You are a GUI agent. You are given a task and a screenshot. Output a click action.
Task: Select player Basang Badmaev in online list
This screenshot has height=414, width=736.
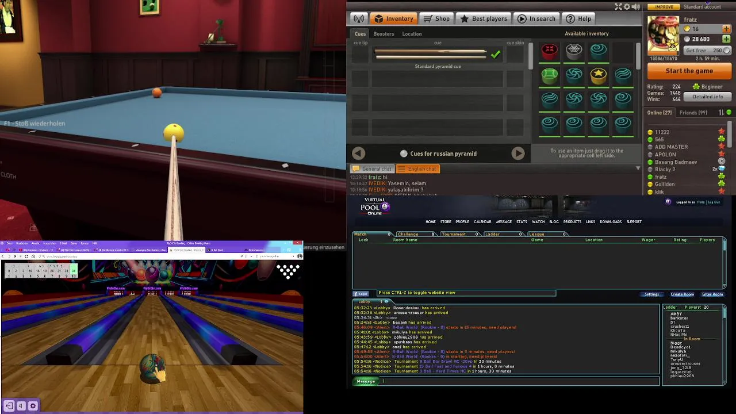676,162
